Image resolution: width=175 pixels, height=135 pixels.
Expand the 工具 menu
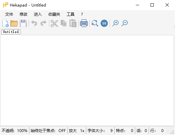click(71, 14)
